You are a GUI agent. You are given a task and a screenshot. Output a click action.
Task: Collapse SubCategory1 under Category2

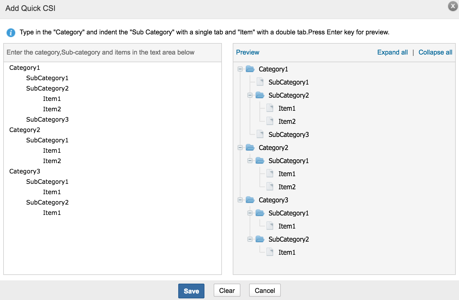[250, 161]
